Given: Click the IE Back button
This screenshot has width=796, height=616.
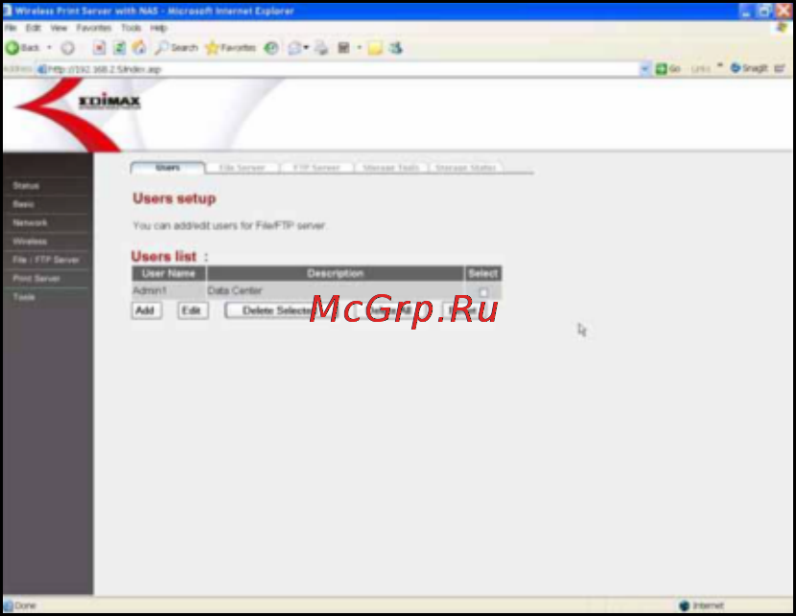Looking at the screenshot, I should pyautogui.click(x=22, y=48).
